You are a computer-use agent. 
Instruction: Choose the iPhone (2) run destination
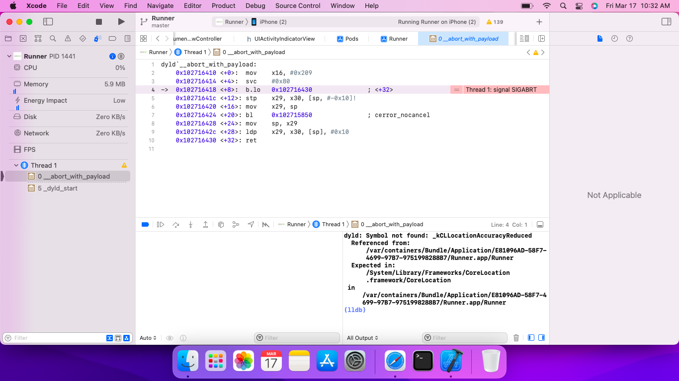tap(269, 22)
